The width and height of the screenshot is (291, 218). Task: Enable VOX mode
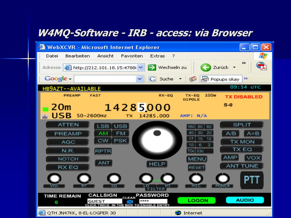click(x=253, y=158)
